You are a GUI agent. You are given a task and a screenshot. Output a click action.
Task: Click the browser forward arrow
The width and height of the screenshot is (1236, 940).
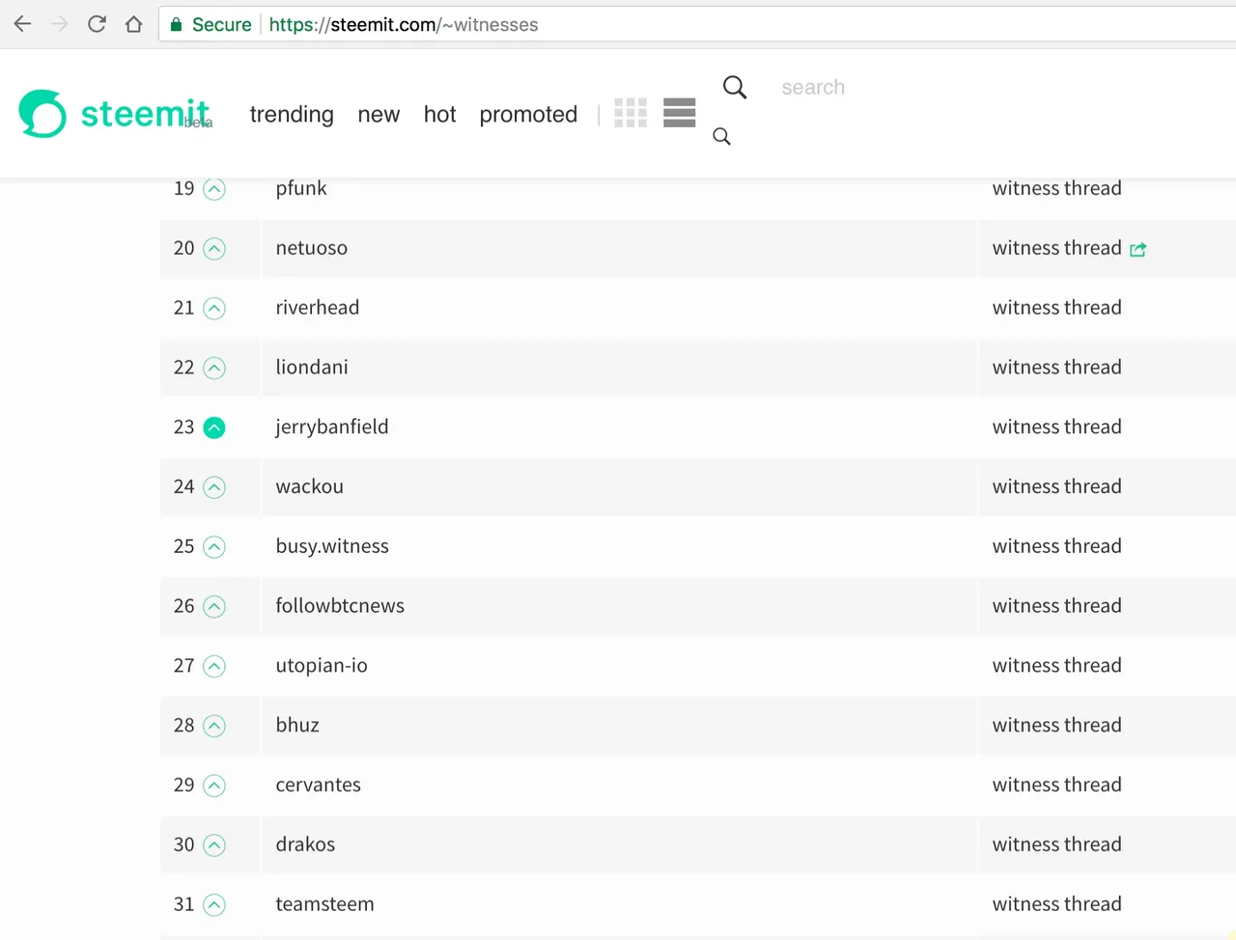tap(60, 24)
